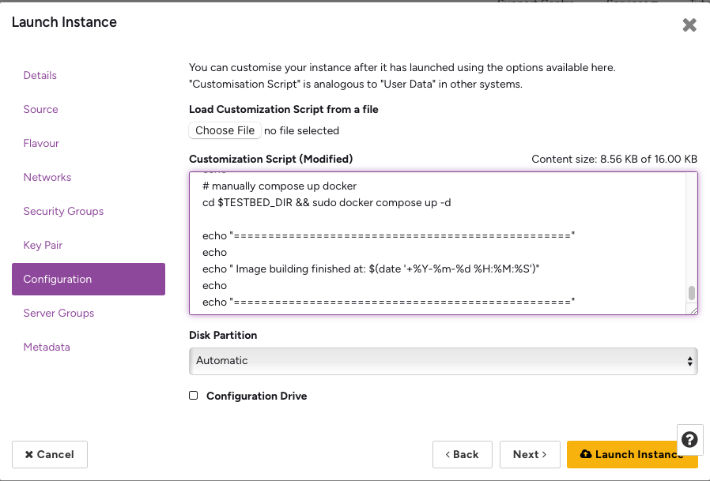Image resolution: width=710 pixels, height=481 pixels.
Task: Open the Disk Partition dropdown
Action: point(444,361)
